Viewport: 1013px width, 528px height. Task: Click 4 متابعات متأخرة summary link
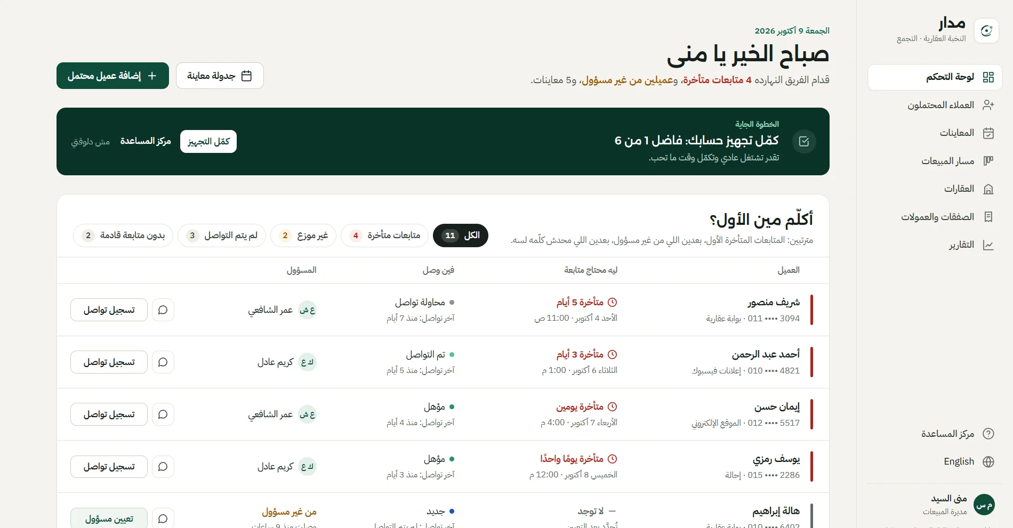(717, 80)
